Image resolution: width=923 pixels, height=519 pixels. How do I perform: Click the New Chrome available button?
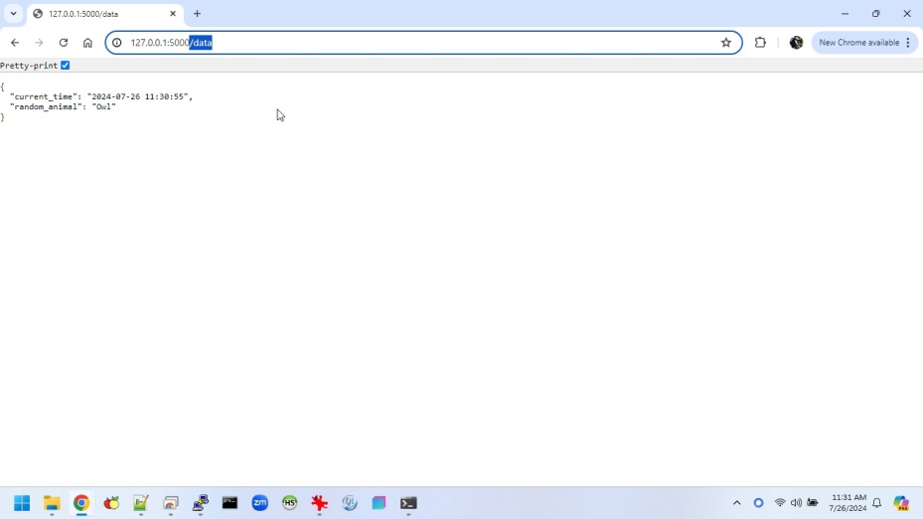pyautogui.click(x=857, y=43)
